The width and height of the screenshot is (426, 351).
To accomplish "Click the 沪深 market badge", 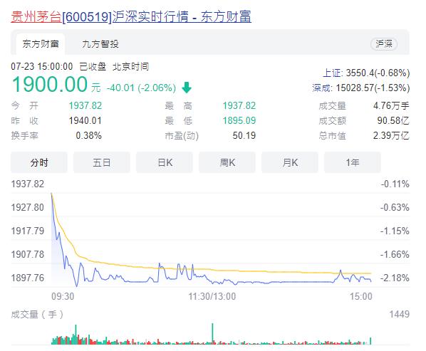I will [x=384, y=44].
